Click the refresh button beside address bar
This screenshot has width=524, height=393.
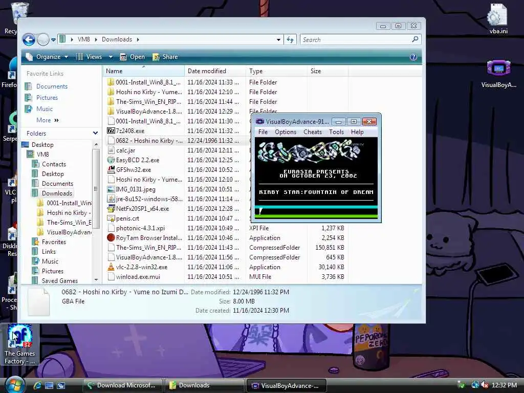[290, 40]
